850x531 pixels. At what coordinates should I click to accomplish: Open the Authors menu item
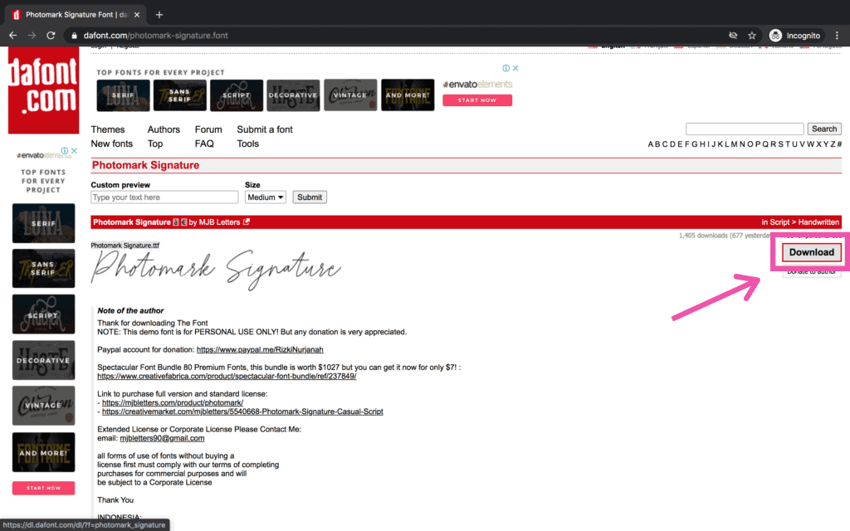(164, 129)
